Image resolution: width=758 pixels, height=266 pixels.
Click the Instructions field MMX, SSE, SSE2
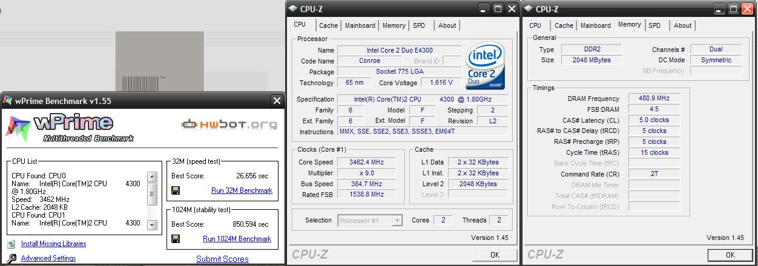click(424, 132)
